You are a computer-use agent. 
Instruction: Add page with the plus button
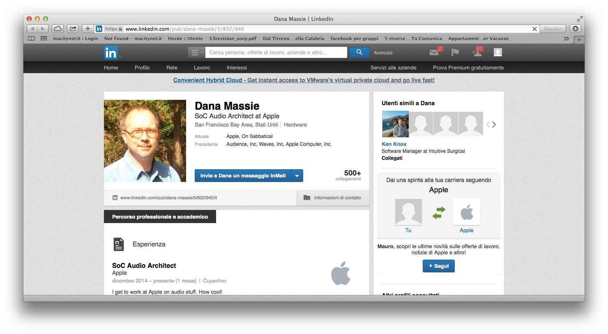88,29
